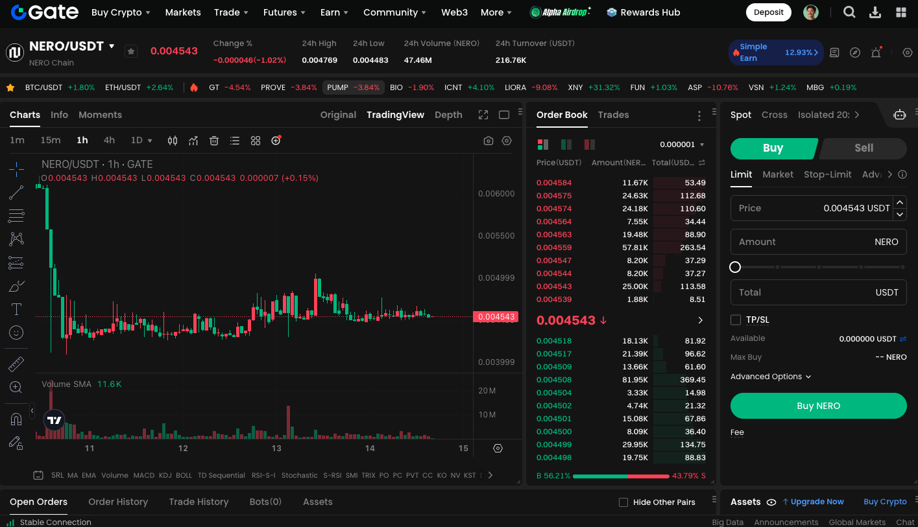Select the crosshair cursor tool
The width and height of the screenshot is (918, 527).
click(16, 169)
